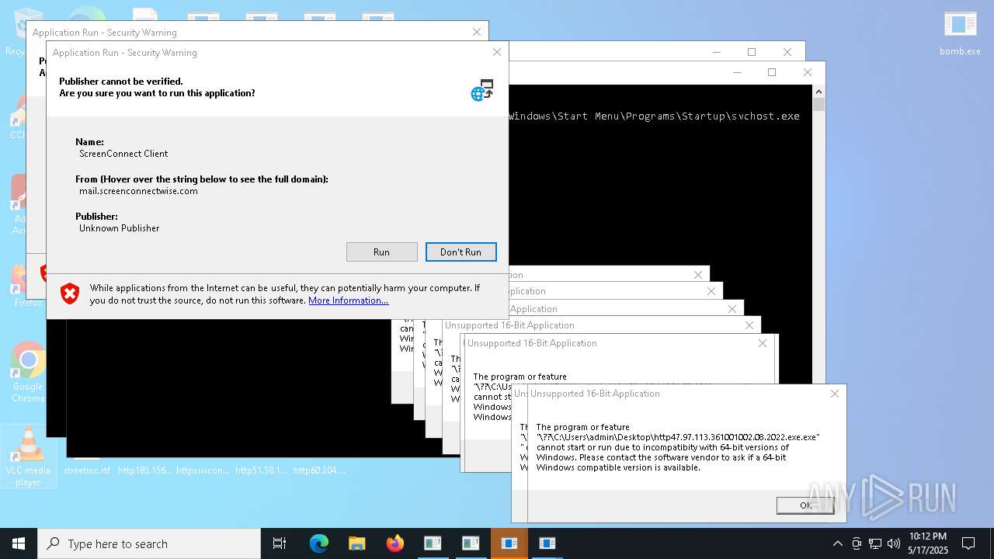Close the rear Application Run security warning

(x=477, y=32)
